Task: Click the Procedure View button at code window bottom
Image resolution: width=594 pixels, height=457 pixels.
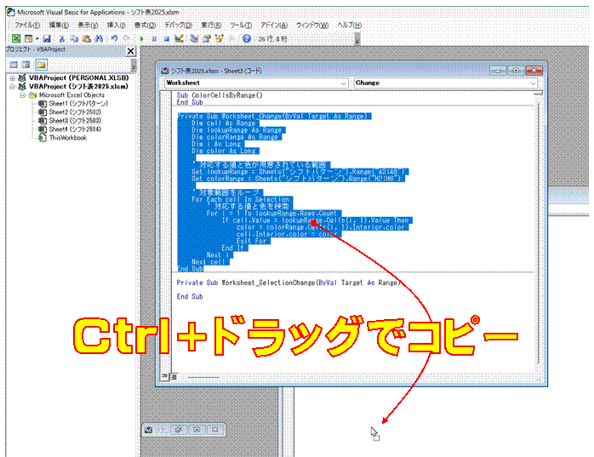Action: pos(165,377)
